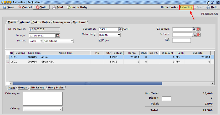This screenshot has width=220, height=115.
Task: Click the Referer input field
Action: click(182, 35)
